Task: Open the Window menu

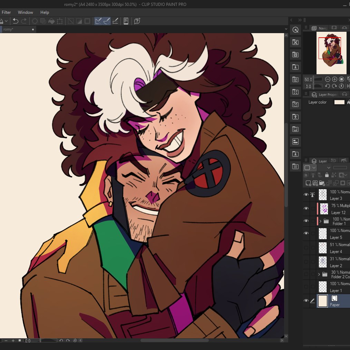Action: [25, 12]
